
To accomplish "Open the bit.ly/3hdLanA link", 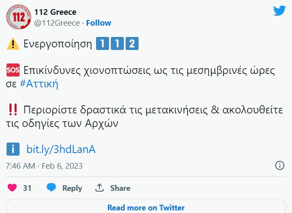I will click(x=61, y=150).
